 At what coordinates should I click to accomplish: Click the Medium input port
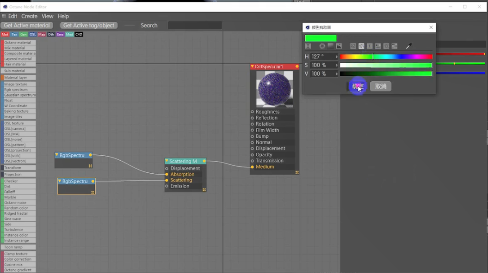[252, 167]
